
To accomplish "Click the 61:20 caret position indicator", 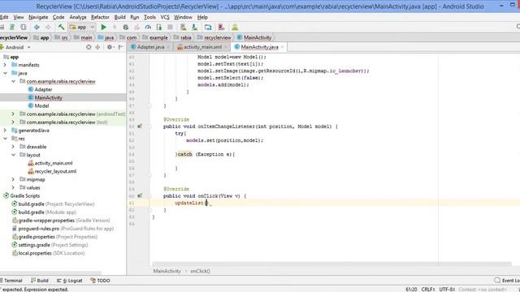I will pos(411,289).
